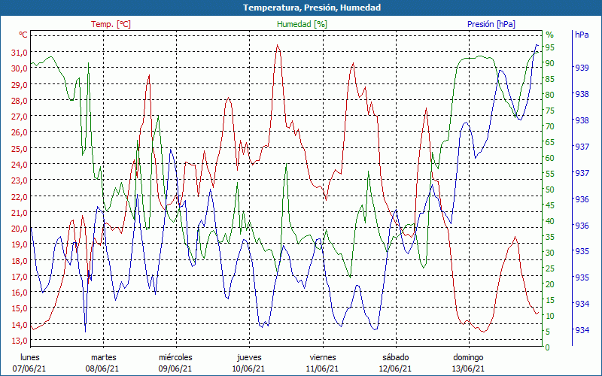Click the 30 humidity axis value
Screen dimensions: 602x376
(x=550, y=253)
